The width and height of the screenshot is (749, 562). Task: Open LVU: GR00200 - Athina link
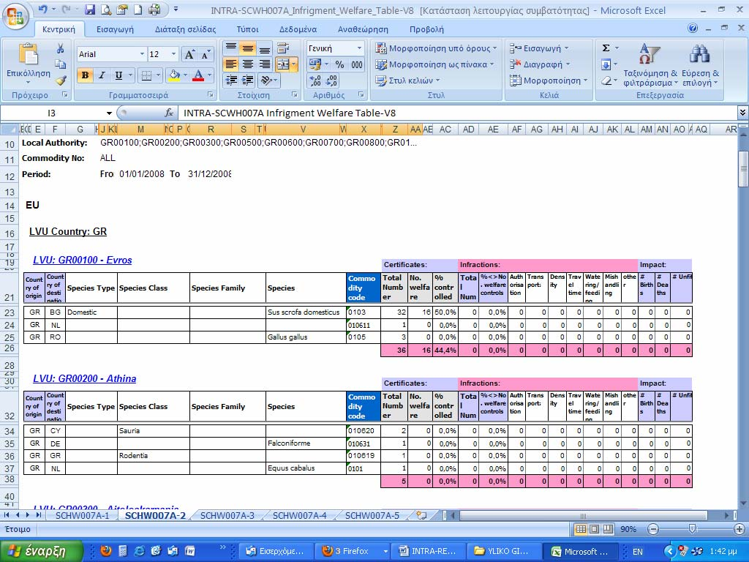[x=85, y=378]
